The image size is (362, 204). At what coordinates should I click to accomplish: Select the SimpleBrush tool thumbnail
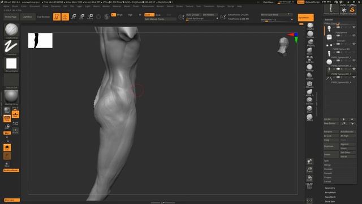point(352,10)
